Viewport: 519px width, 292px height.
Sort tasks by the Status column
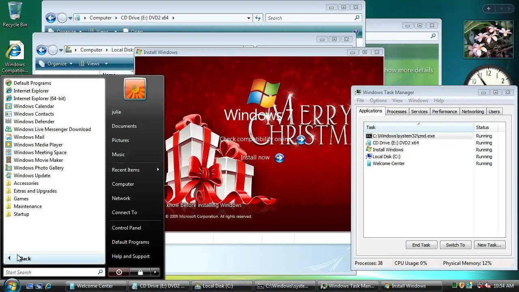485,127
